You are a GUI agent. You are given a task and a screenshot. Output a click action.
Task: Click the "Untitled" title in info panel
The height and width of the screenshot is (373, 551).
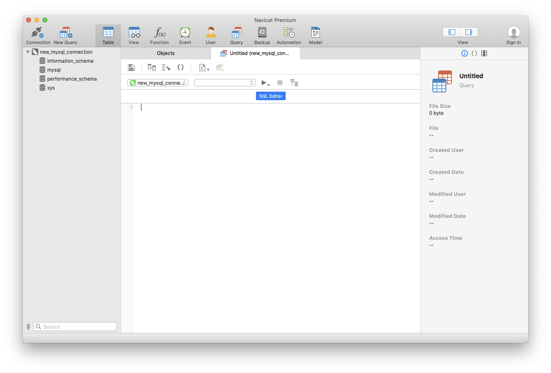pos(471,76)
